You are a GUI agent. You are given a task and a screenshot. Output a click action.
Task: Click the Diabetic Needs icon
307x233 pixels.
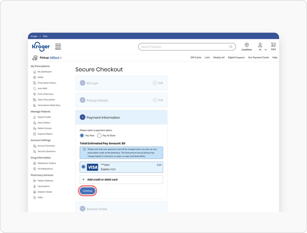[x=35, y=192]
